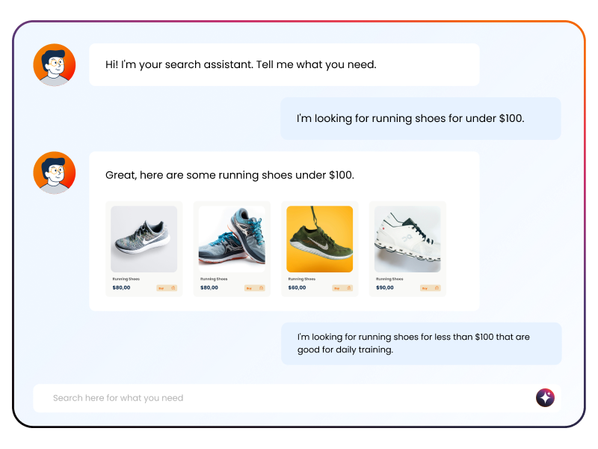The height and width of the screenshot is (449, 598).
Task: Buy the green $60,00 running shoe
Action: [342, 288]
